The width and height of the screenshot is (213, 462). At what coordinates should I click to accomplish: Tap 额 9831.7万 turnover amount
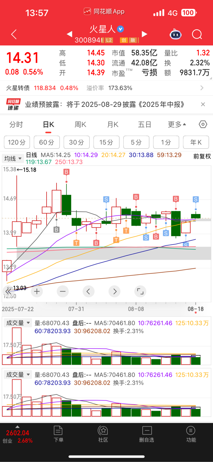tap(195, 73)
